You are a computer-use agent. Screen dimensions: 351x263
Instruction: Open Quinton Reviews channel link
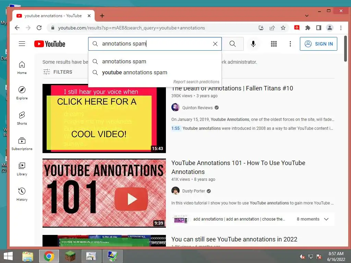[x=197, y=108]
